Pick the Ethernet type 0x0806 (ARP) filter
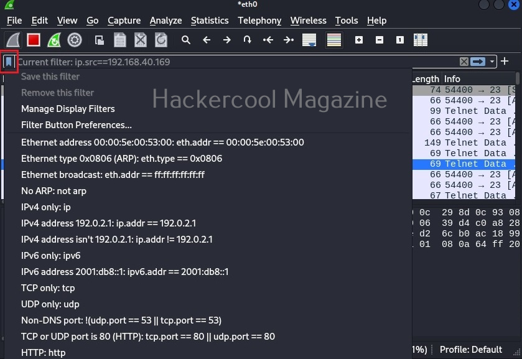 coord(209,159)
